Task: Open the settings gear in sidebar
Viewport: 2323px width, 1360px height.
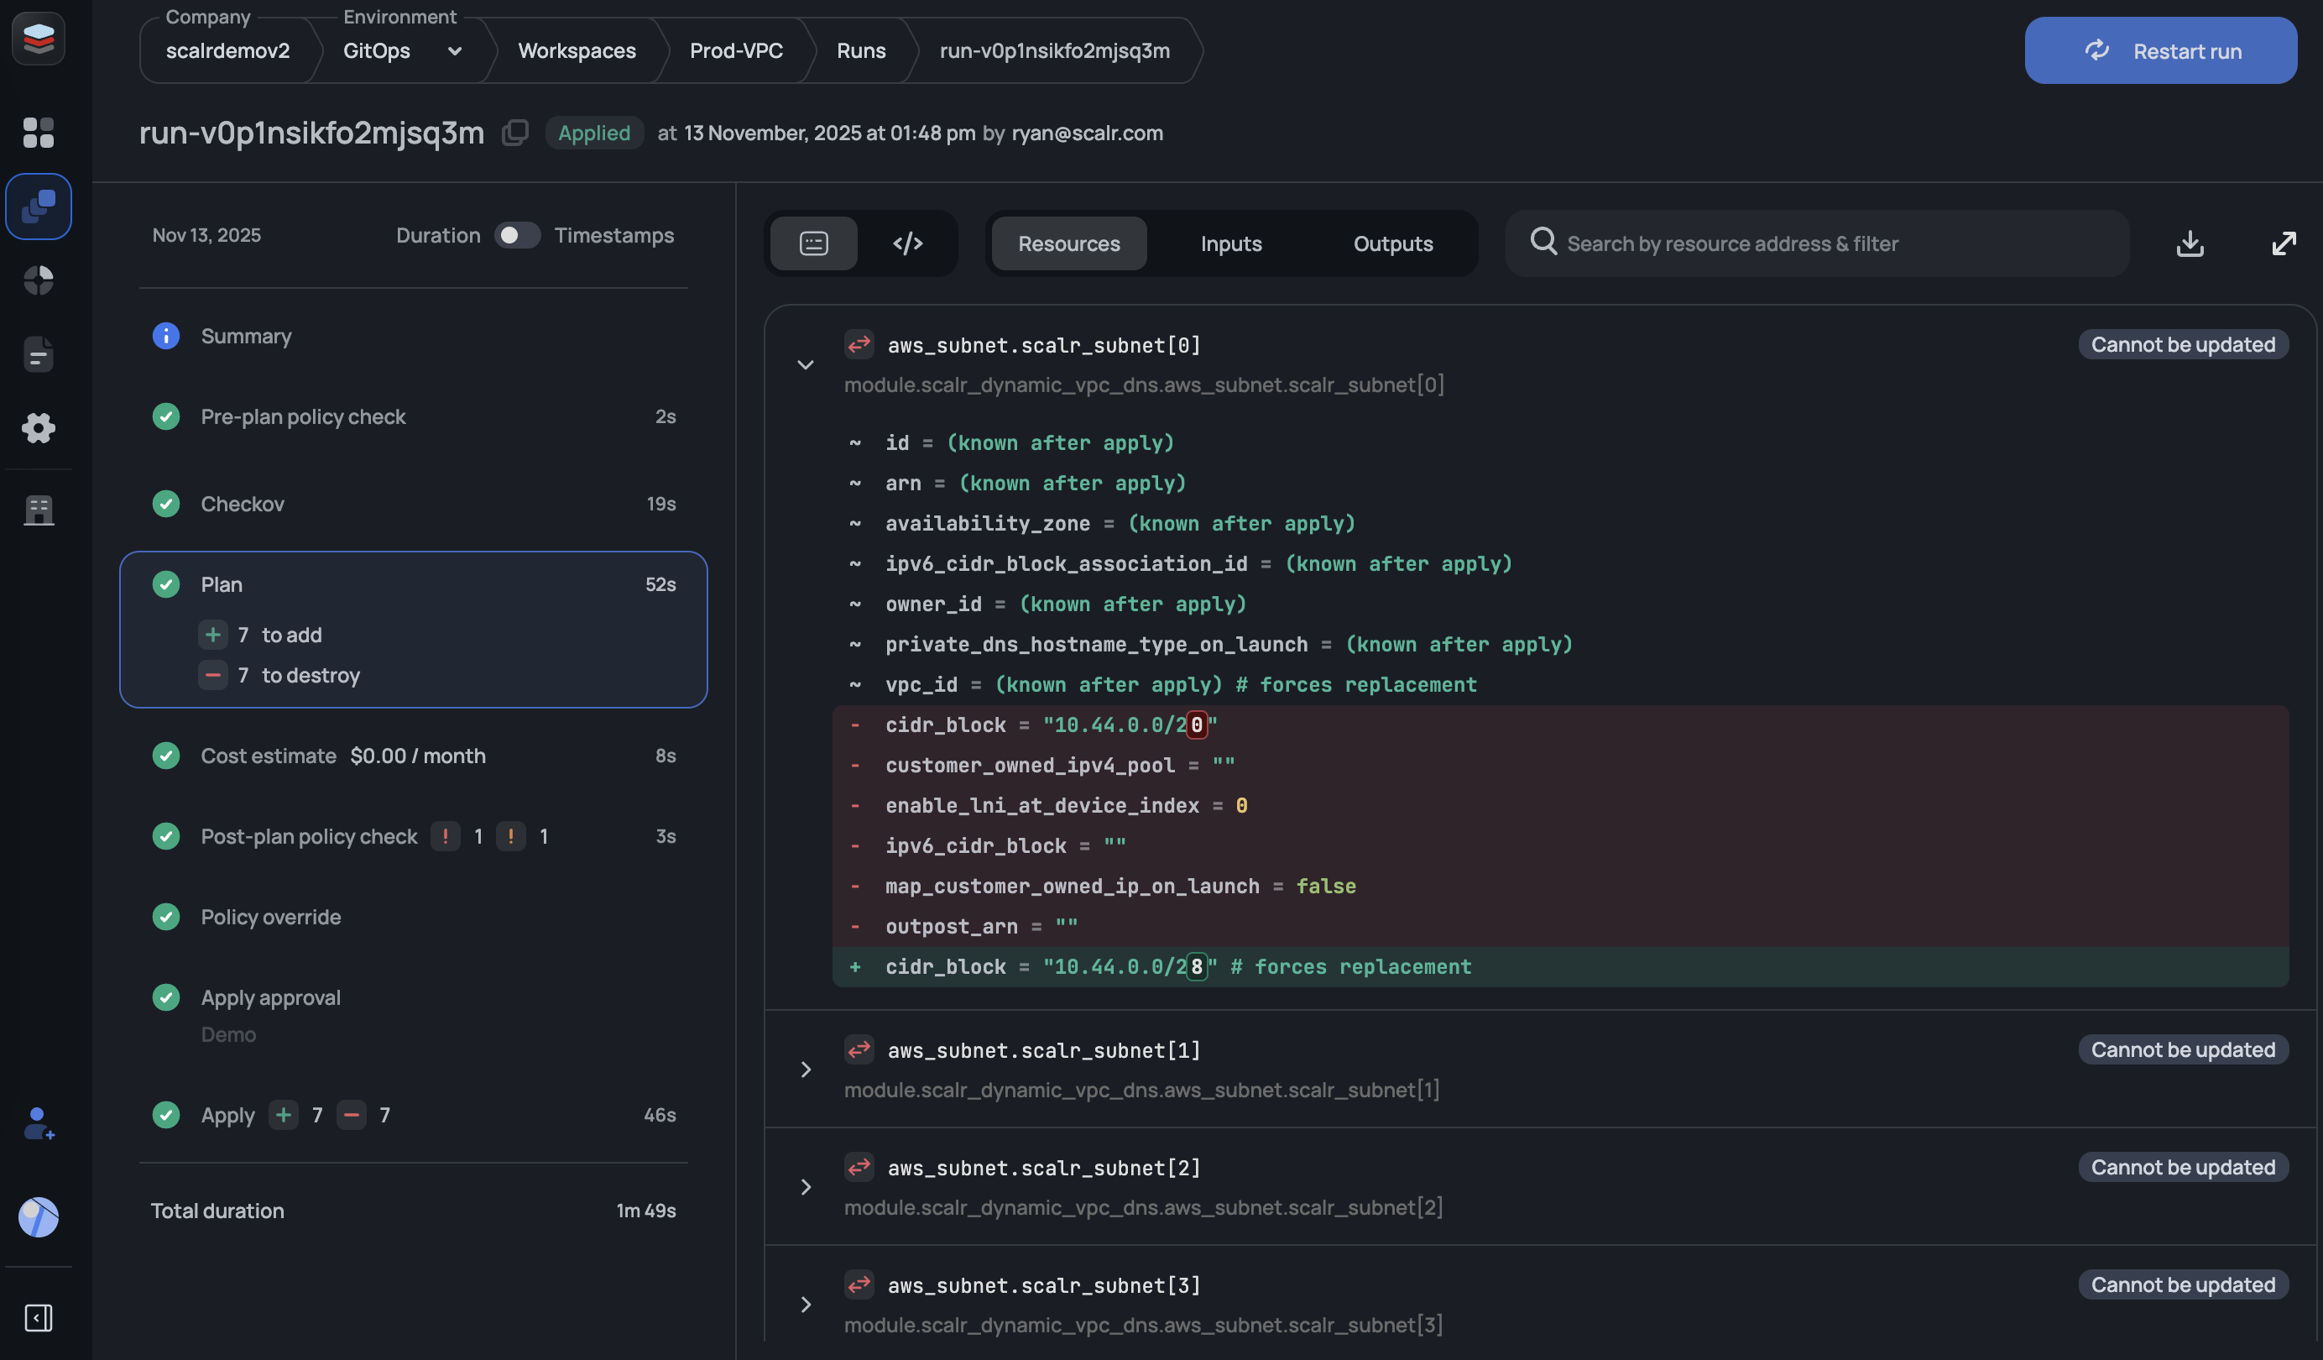Action: point(38,428)
